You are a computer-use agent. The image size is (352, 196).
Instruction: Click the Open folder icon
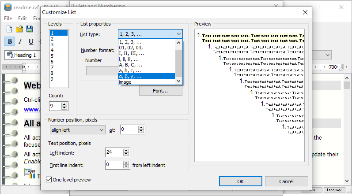coord(19,30)
